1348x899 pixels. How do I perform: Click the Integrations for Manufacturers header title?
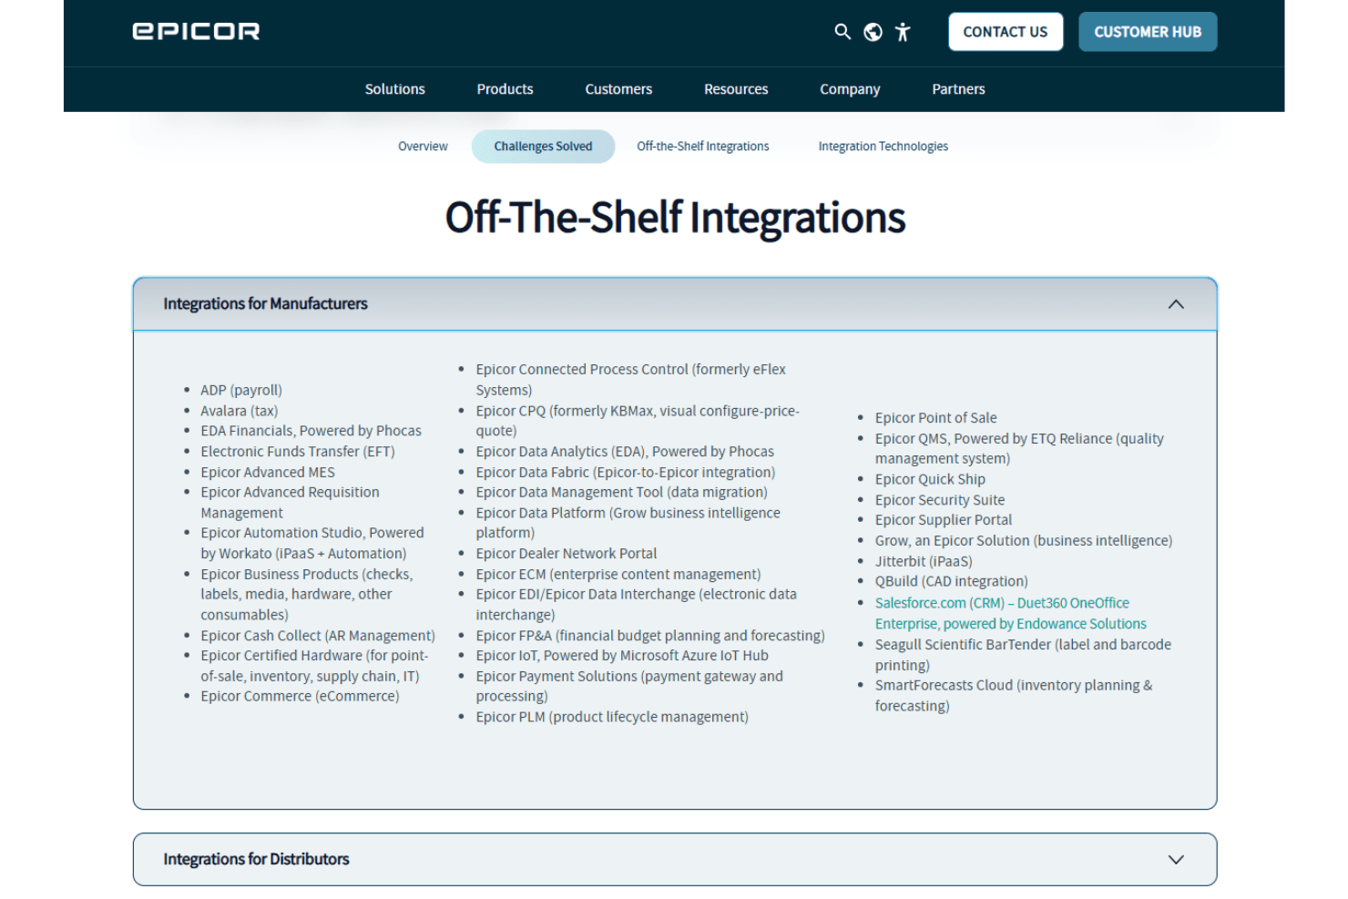[x=265, y=303]
